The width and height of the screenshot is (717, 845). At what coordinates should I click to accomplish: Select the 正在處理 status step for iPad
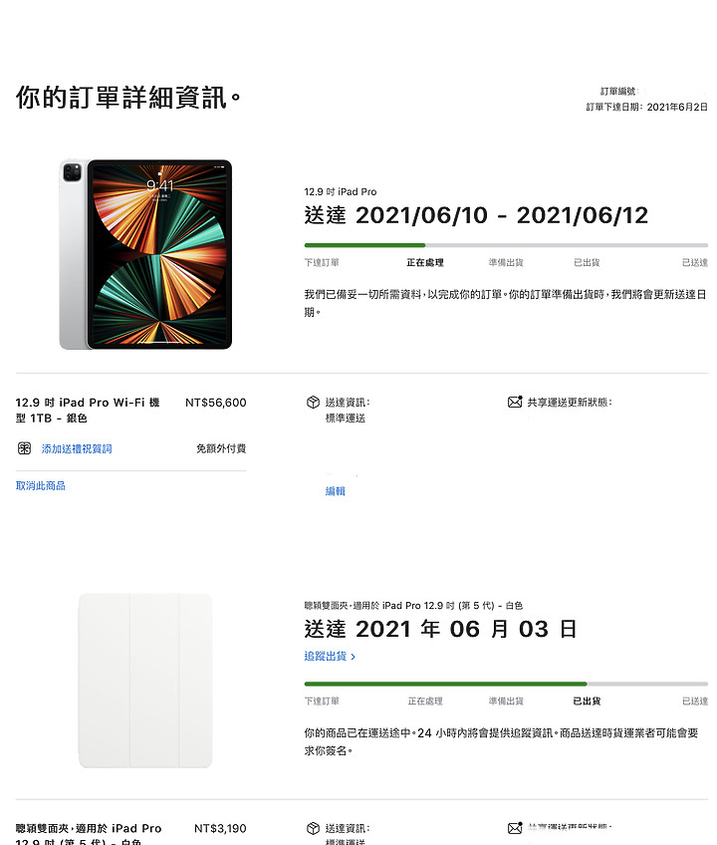pyautogui.click(x=425, y=262)
